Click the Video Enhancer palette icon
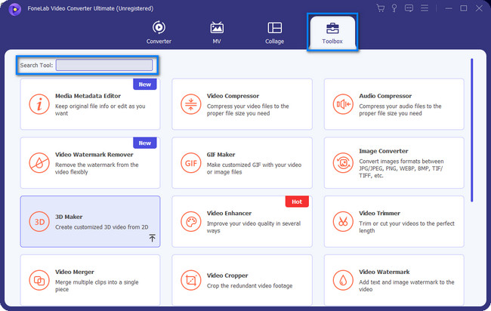The image size is (491, 311). pos(190,221)
